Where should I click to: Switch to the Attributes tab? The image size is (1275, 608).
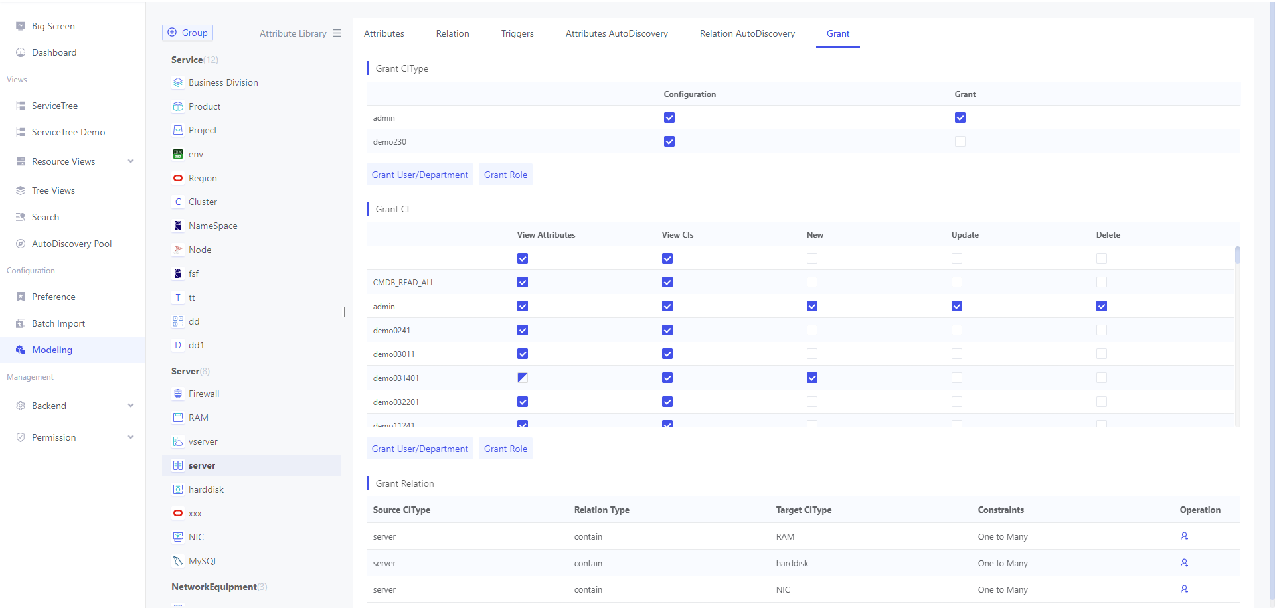[384, 33]
